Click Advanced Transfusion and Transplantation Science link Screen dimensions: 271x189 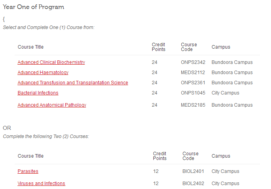tap(73, 82)
